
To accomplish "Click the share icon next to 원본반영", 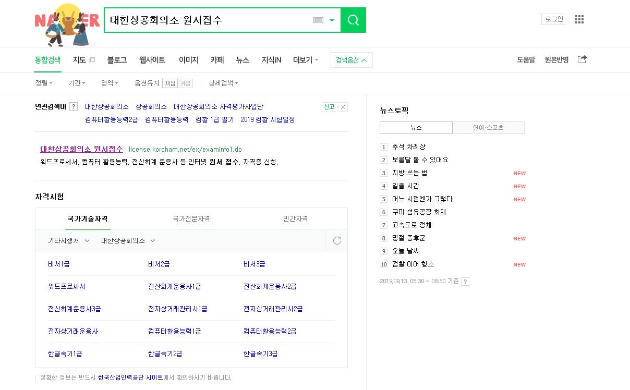I will [x=582, y=59].
